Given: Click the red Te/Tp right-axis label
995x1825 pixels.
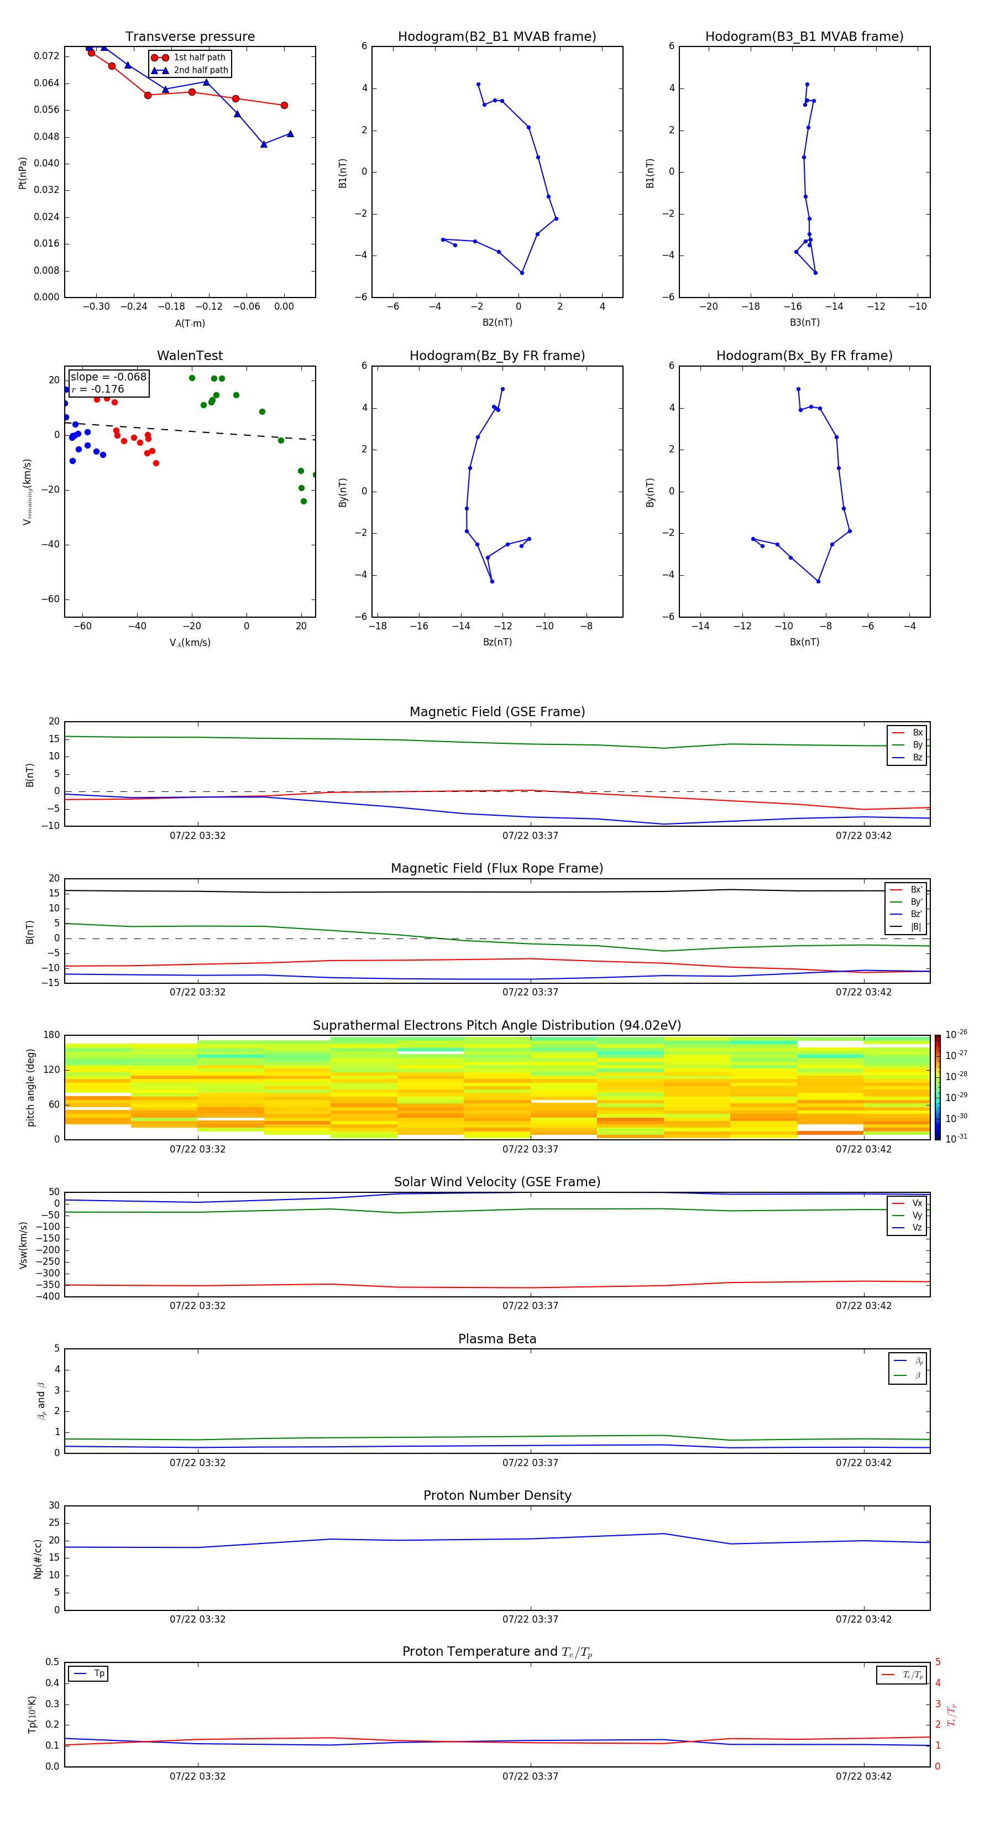Looking at the screenshot, I should coord(952,1714).
